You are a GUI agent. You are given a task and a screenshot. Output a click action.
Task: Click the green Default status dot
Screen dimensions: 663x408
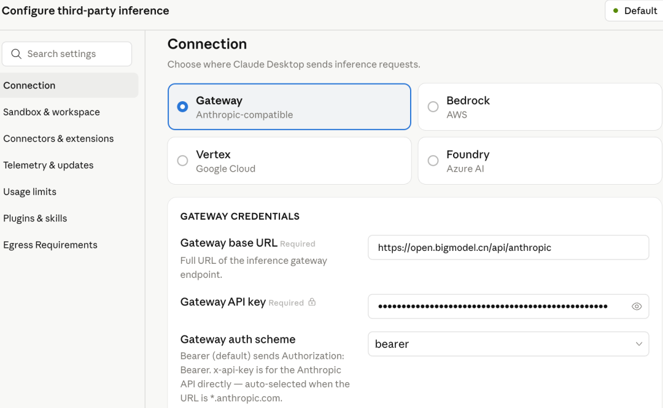(x=616, y=10)
